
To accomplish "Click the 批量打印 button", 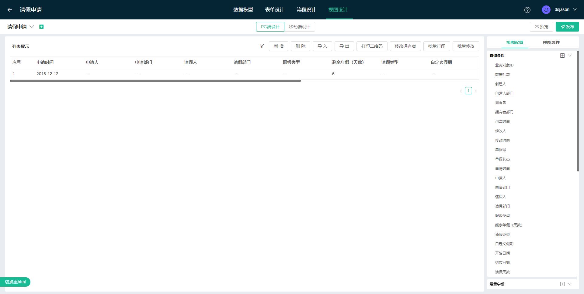I will tap(437, 46).
